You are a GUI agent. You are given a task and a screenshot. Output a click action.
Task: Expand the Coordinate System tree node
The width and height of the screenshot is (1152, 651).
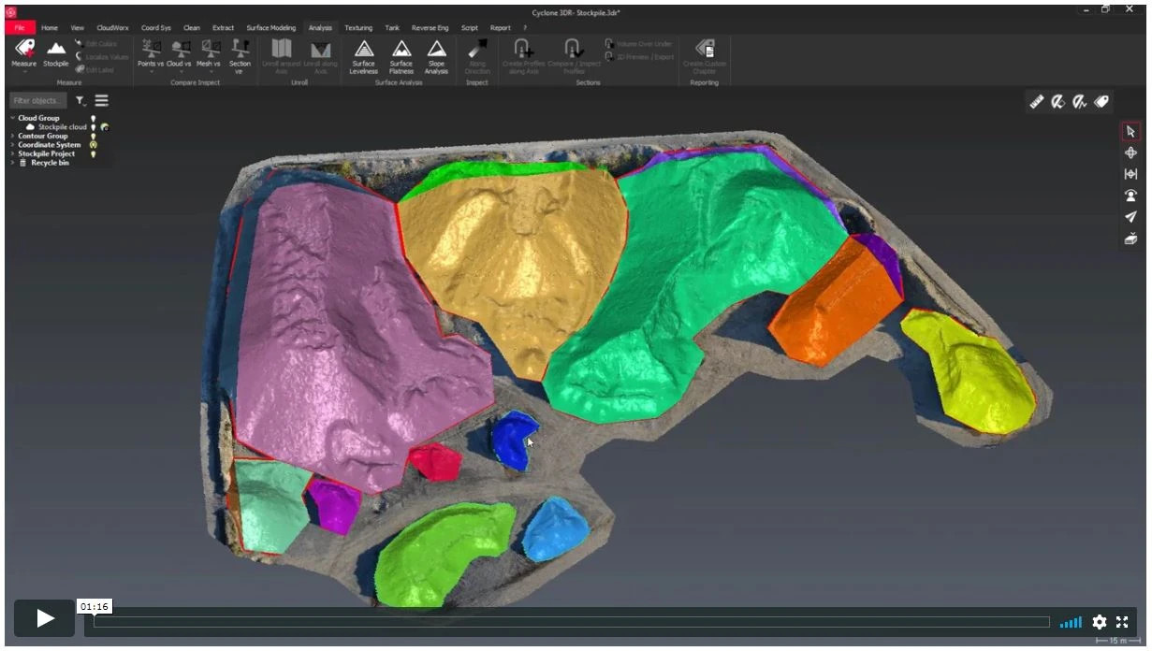pyautogui.click(x=12, y=145)
